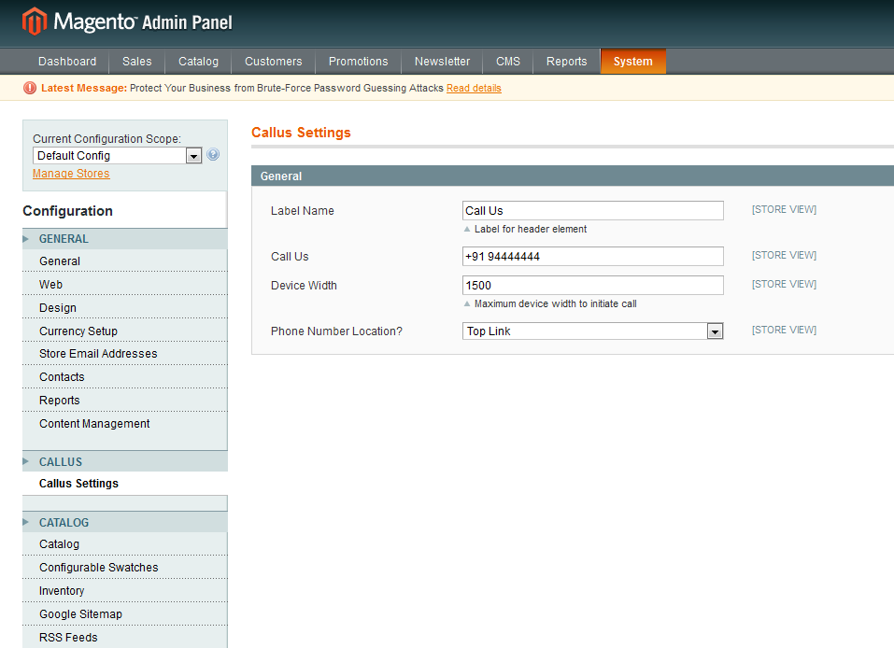Click the Magento logo icon
Screen dimensions: 894x648
point(35,21)
